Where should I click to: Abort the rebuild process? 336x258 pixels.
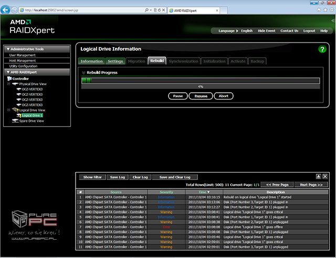224,96
